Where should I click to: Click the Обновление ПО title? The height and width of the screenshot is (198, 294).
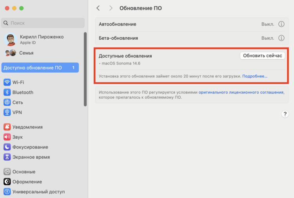(x=141, y=8)
